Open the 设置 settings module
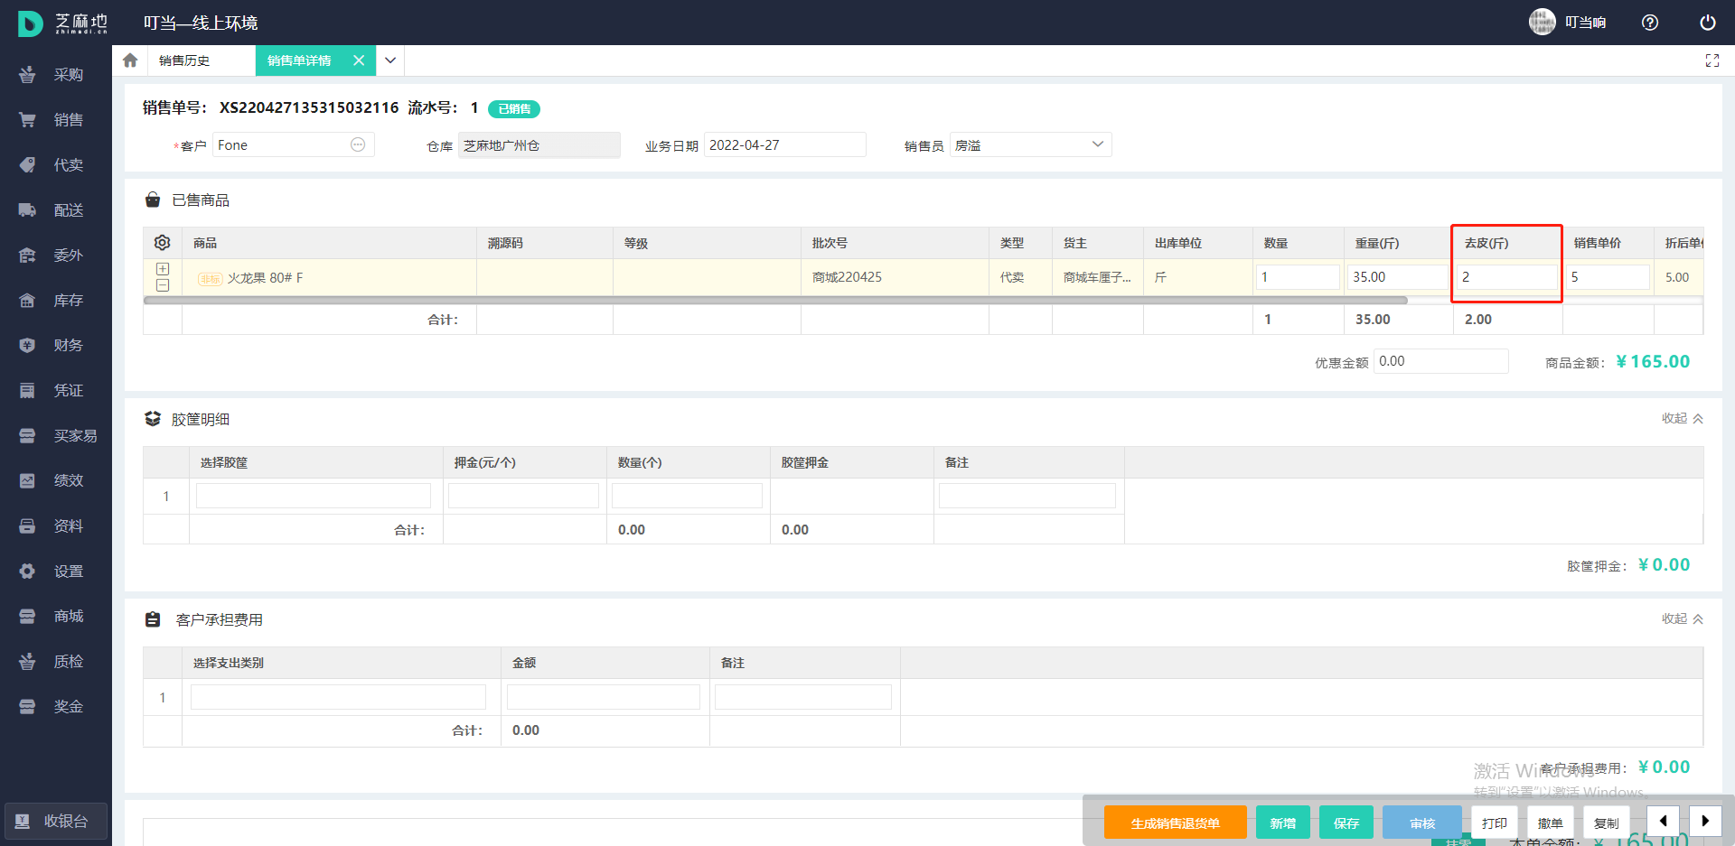The width and height of the screenshot is (1735, 846). coord(54,572)
